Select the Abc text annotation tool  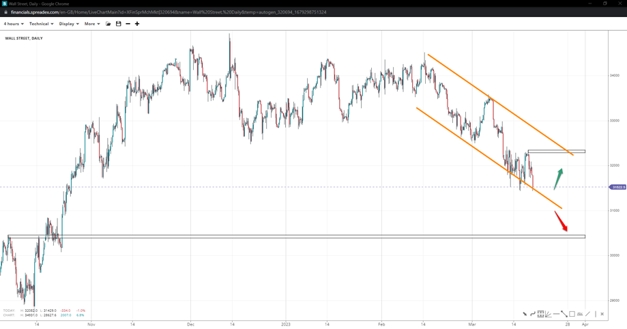580,314
